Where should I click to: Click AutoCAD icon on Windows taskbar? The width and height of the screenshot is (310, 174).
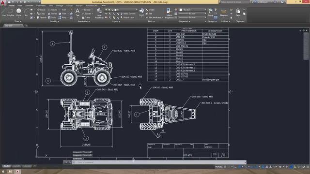[17, 172]
